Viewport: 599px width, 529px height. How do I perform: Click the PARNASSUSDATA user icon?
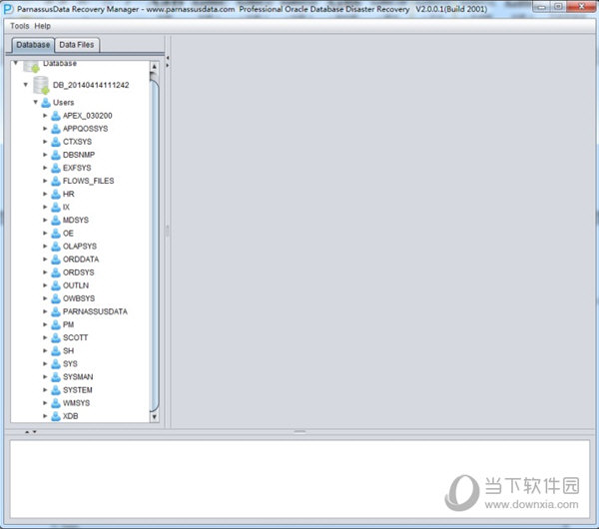click(x=56, y=311)
